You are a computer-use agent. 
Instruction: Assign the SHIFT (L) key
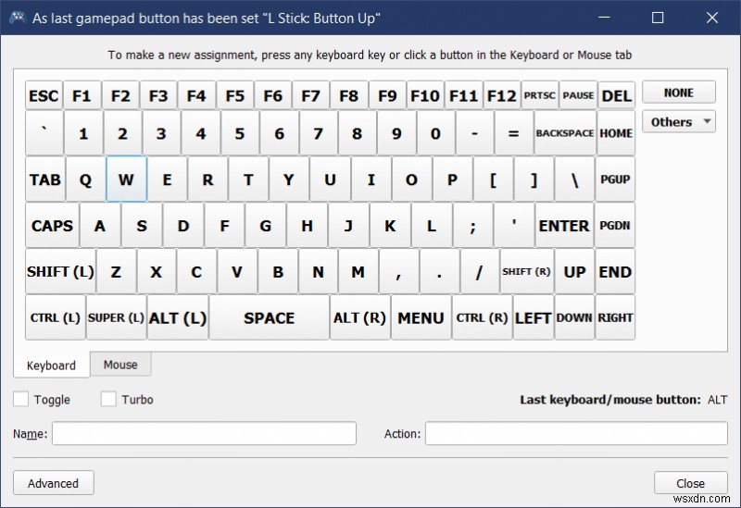pyautogui.click(x=60, y=271)
